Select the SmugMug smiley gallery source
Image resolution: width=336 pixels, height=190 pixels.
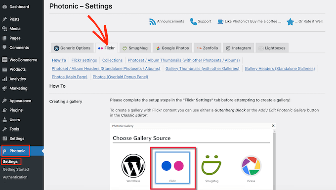pos(211,165)
